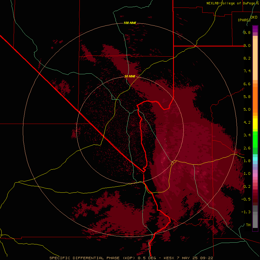Viewport: 260px width, 260px height.
Task: Pick the gray bottom segment of the color bar
Action: coord(255,221)
